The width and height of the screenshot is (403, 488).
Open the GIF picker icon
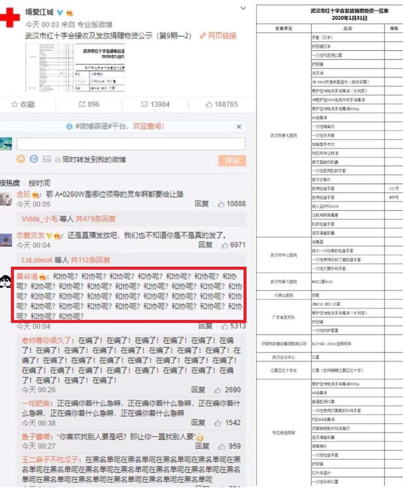click(33, 159)
